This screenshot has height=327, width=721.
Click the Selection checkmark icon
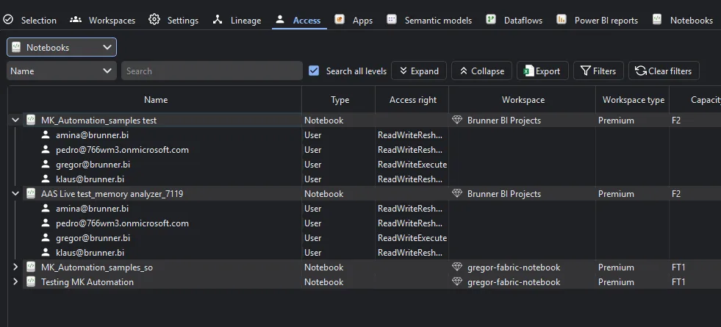(x=8, y=20)
